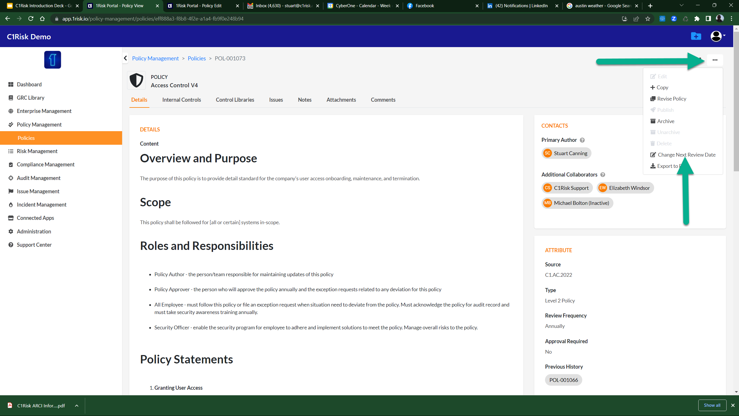Select Revise Policy from the menu
Viewport: 739px width, 416px height.
click(671, 99)
